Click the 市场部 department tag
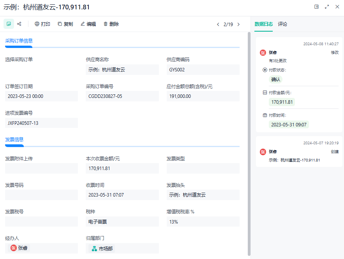Viewport: 344px width, 259px height. tap(102, 248)
